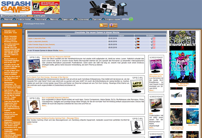Image resolution: width=202 pixels, height=138 pixels.
Task: Order Lapis x Labyrinth (Switch) via German cart
Action: pos(137,42)
